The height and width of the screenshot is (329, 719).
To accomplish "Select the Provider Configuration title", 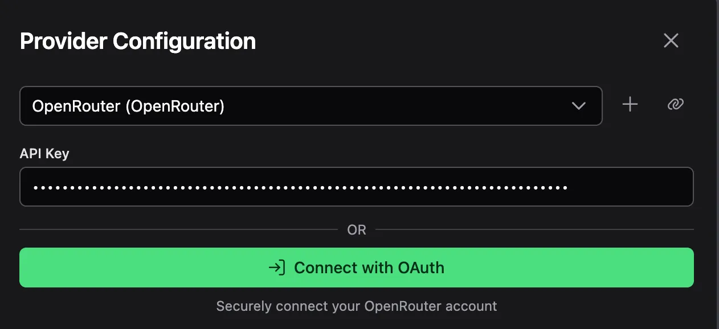I will (137, 40).
